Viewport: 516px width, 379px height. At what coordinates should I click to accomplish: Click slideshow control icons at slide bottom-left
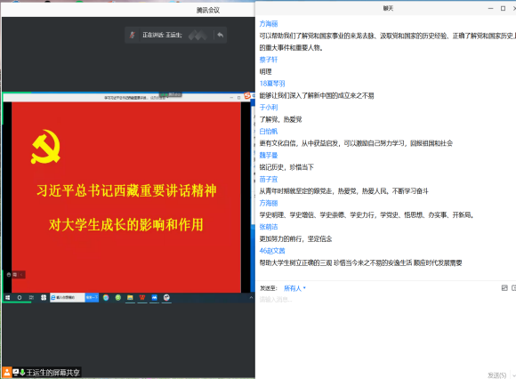point(15,275)
